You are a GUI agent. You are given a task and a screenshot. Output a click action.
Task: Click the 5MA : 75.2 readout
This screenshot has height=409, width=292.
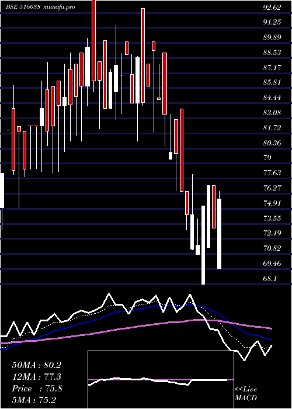(34, 400)
